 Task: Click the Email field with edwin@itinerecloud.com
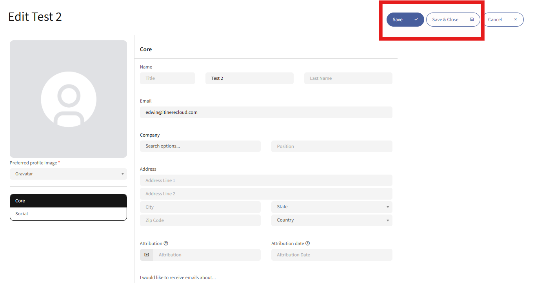click(266, 112)
